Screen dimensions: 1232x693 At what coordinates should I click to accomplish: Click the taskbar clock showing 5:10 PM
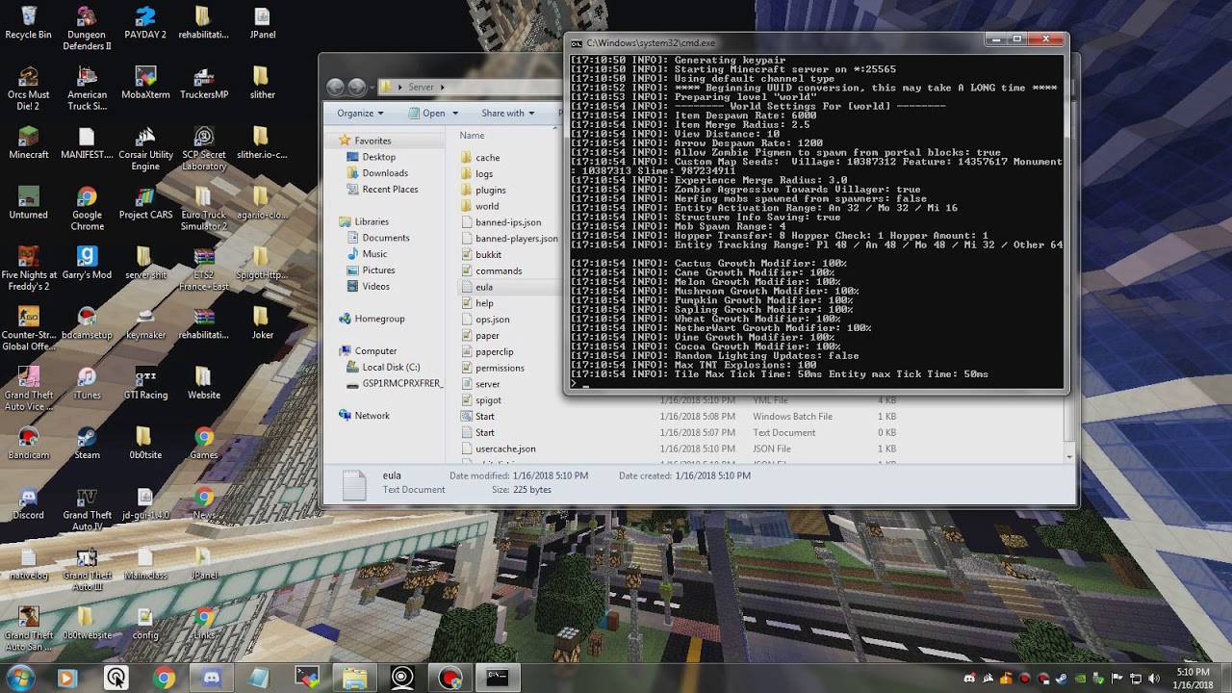(x=1193, y=678)
